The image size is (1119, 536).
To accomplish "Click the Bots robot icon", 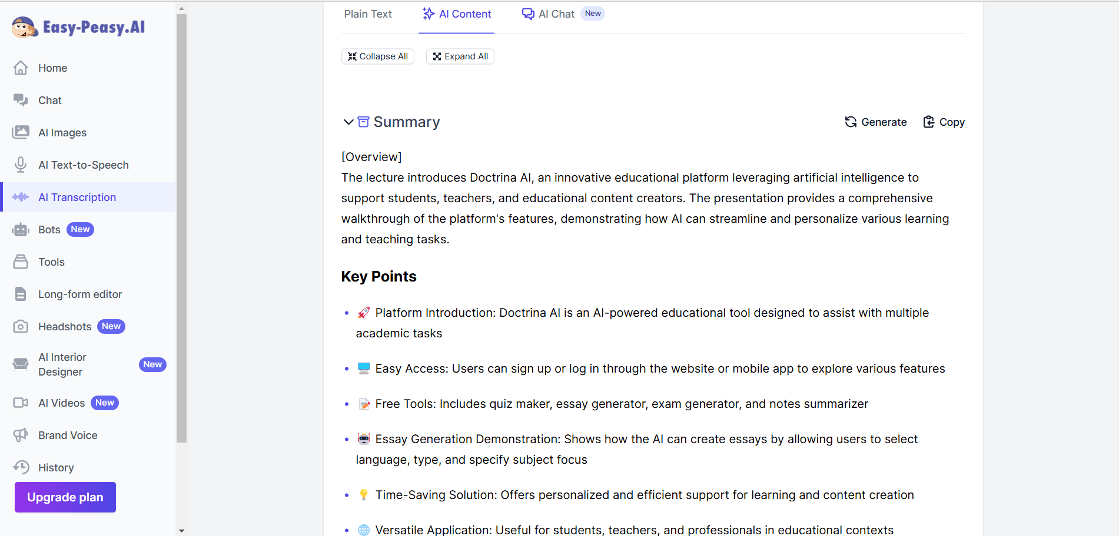I will click(21, 230).
